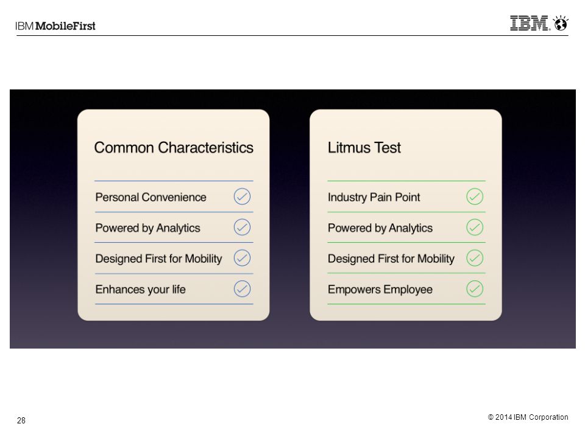This screenshot has width=585, height=438.
Task: Select the Enhances your life text
Action: pos(140,290)
